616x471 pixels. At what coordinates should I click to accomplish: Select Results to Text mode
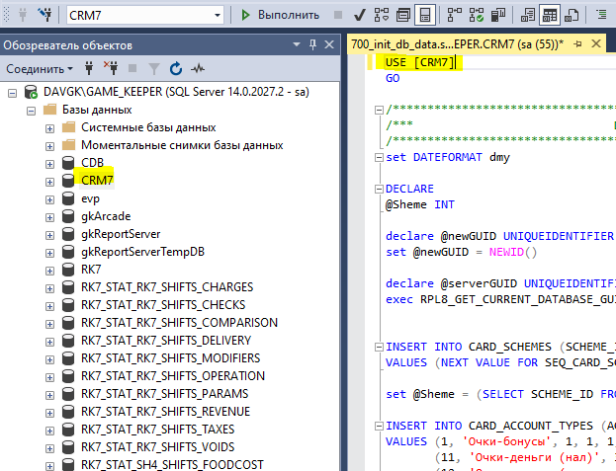point(528,15)
